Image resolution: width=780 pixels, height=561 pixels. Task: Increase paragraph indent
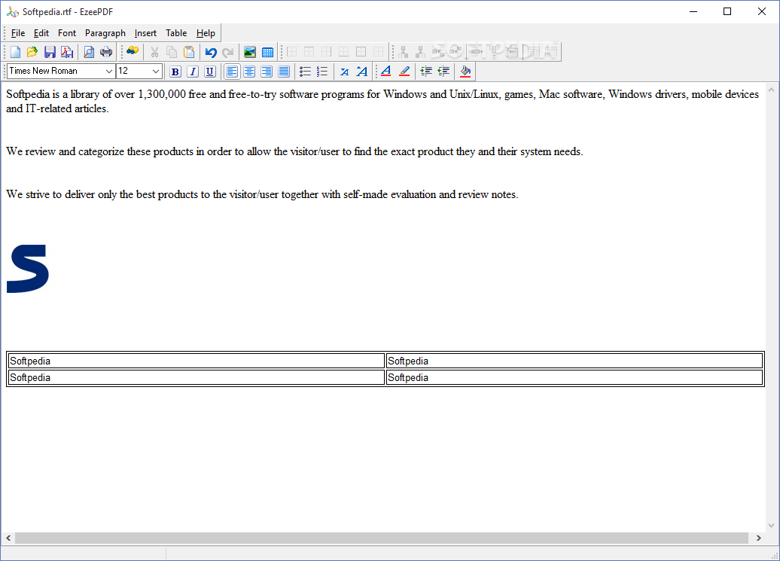coord(426,72)
